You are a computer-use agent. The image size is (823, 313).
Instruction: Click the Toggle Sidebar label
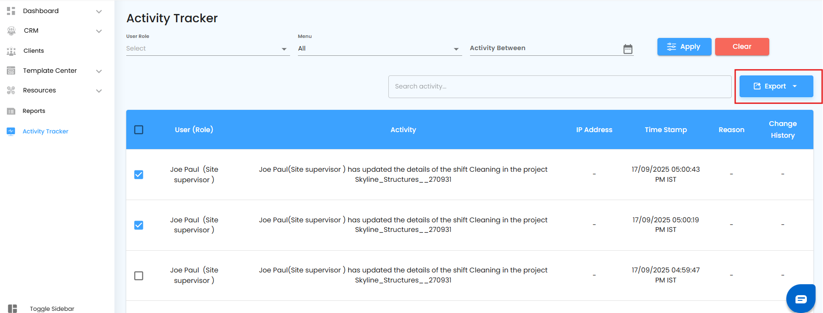(x=52, y=309)
